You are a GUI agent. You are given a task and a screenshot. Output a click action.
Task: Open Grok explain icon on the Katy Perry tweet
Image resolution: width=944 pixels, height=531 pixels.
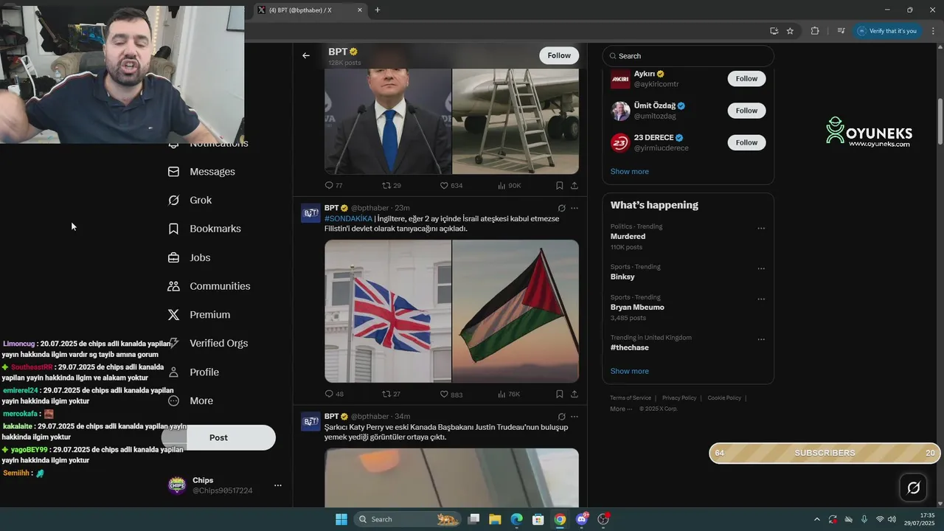(x=561, y=417)
